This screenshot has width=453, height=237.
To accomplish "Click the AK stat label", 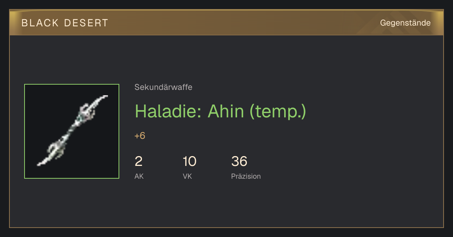I will pyautogui.click(x=139, y=176).
